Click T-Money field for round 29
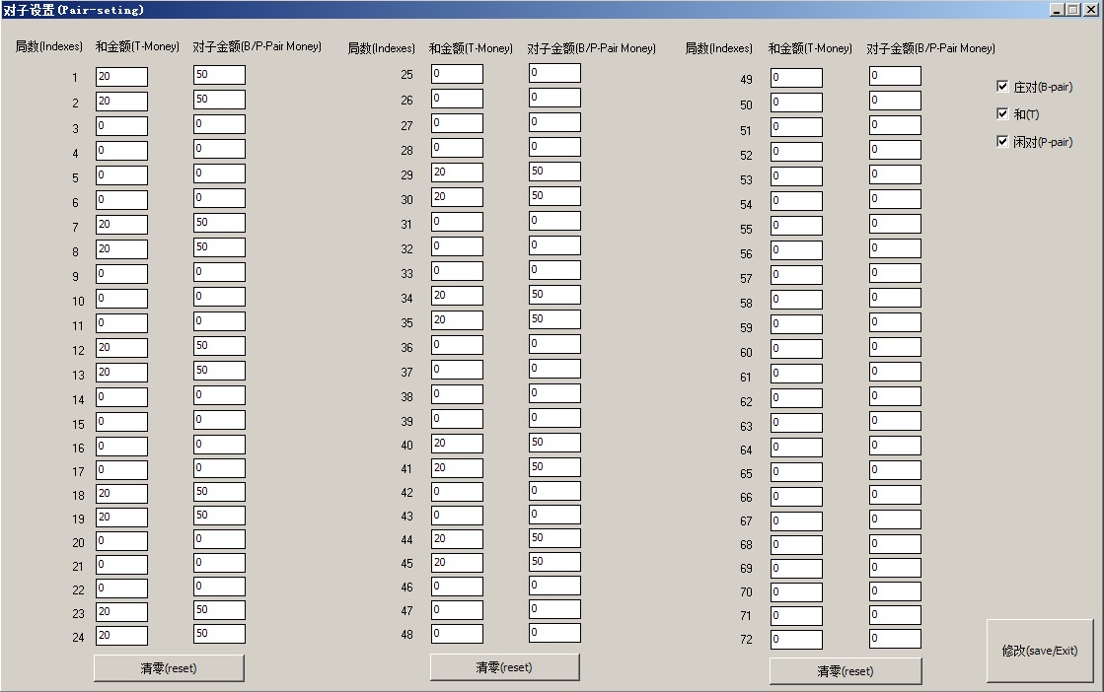This screenshot has width=1104, height=692. point(457,173)
